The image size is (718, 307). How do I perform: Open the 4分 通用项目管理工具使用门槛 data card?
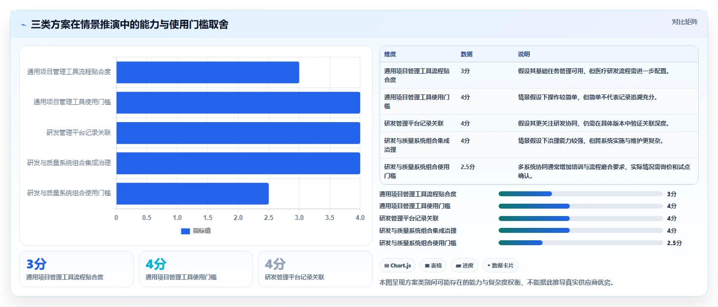[196, 269]
